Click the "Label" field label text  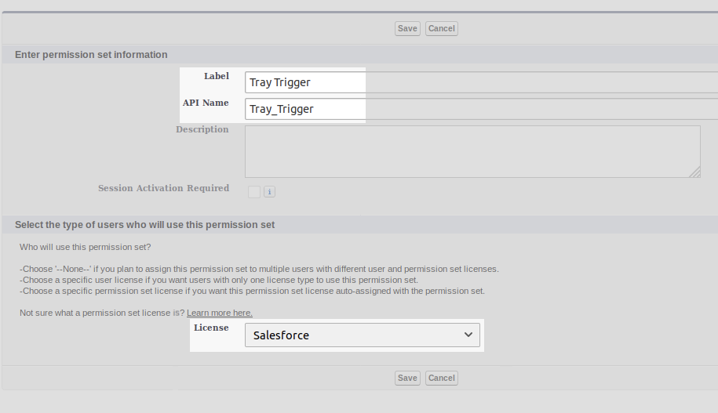(217, 76)
